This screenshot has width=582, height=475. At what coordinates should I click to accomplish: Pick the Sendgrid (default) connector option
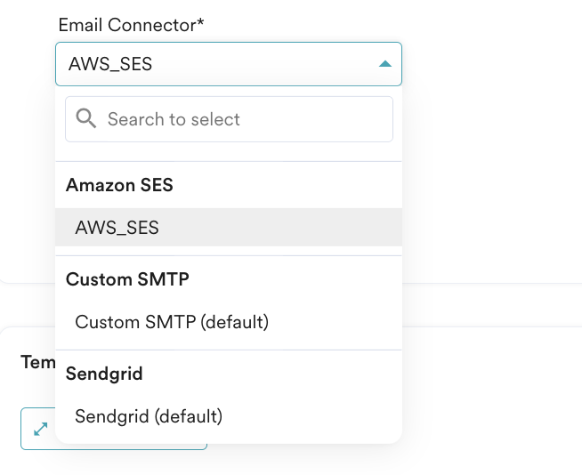(149, 415)
